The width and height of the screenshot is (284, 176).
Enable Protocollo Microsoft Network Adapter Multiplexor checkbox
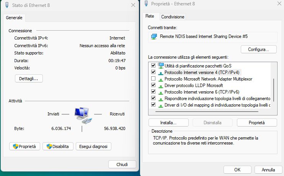click(153, 78)
